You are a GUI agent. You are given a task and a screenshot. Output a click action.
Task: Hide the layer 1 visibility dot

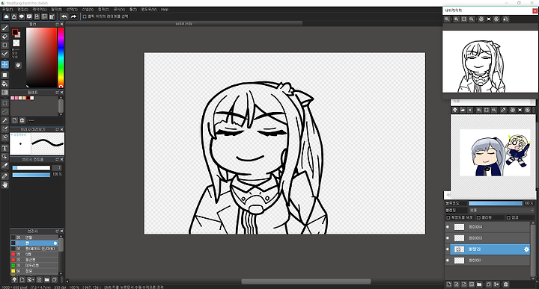(x=447, y=260)
